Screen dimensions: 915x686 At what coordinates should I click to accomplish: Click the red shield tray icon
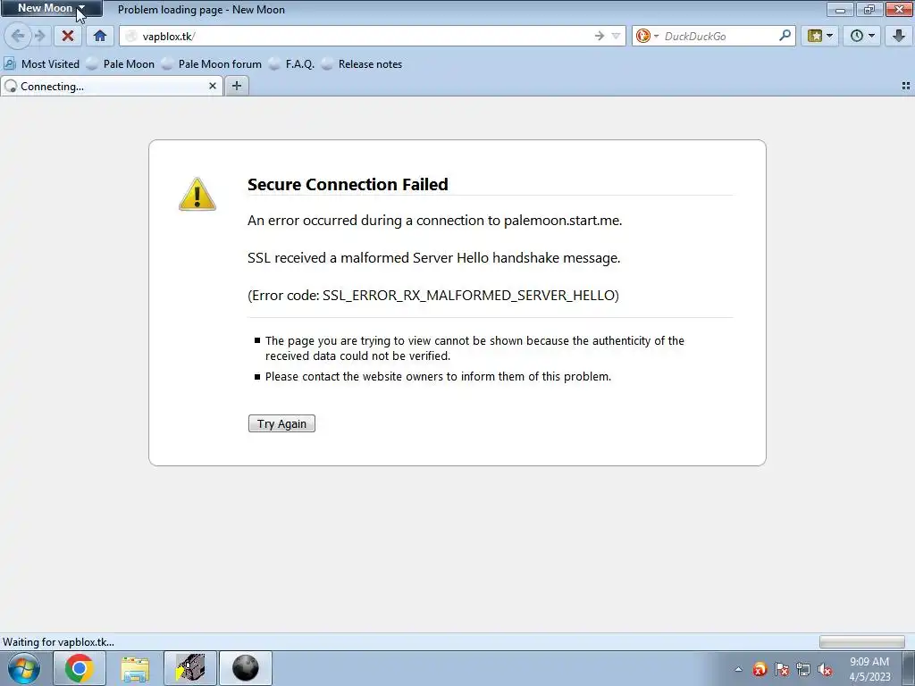tap(760, 669)
